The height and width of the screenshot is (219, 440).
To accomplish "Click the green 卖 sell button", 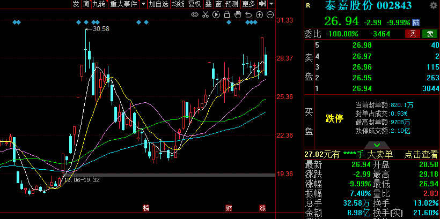I will click(x=430, y=34).
